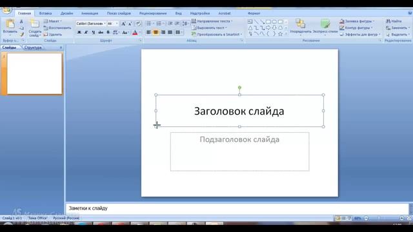Open the Layout (Макет) menu
Image resolution: width=413 pixels, height=232 pixels.
pyautogui.click(x=53, y=21)
